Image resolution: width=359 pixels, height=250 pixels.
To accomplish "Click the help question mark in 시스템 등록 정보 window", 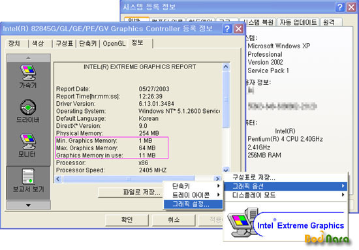I will tap(340, 7).
